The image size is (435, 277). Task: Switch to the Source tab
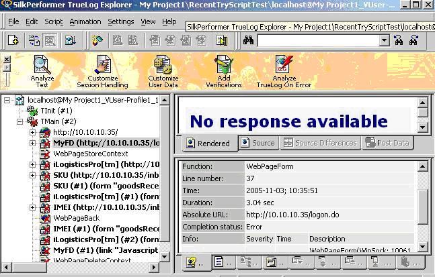coord(259,143)
